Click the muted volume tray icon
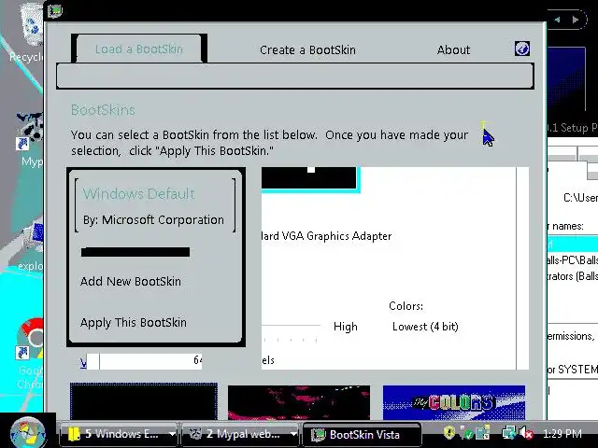This screenshot has height=448, width=598. click(526, 433)
